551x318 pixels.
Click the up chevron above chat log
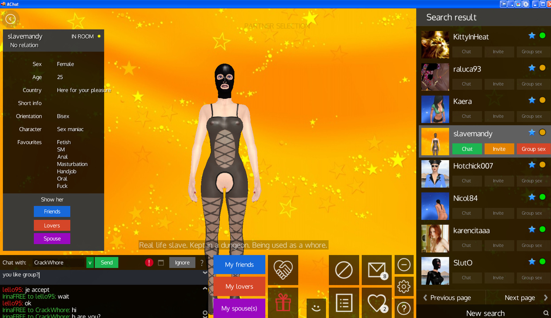[205, 288]
